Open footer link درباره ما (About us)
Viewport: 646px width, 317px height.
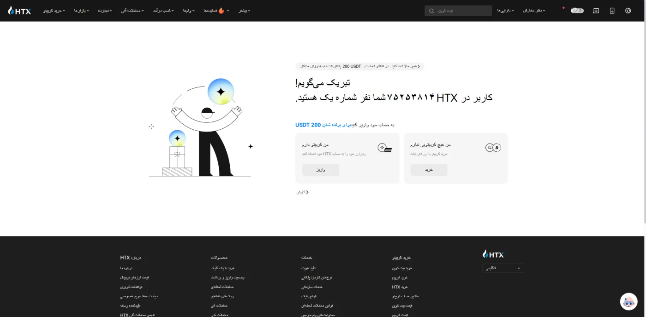[126, 268]
